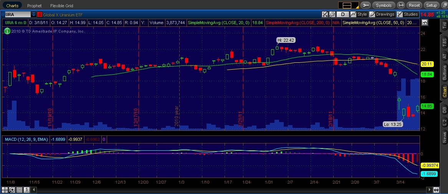Click the D: 3/18/11 date field
Screen dimensions: 448x194
pos(38,23)
